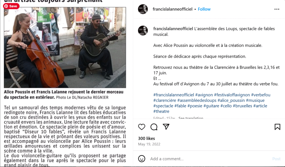Click header profile avatar of francislalanneofficiel
This screenshot has width=285, height=167.
[x=143, y=9]
